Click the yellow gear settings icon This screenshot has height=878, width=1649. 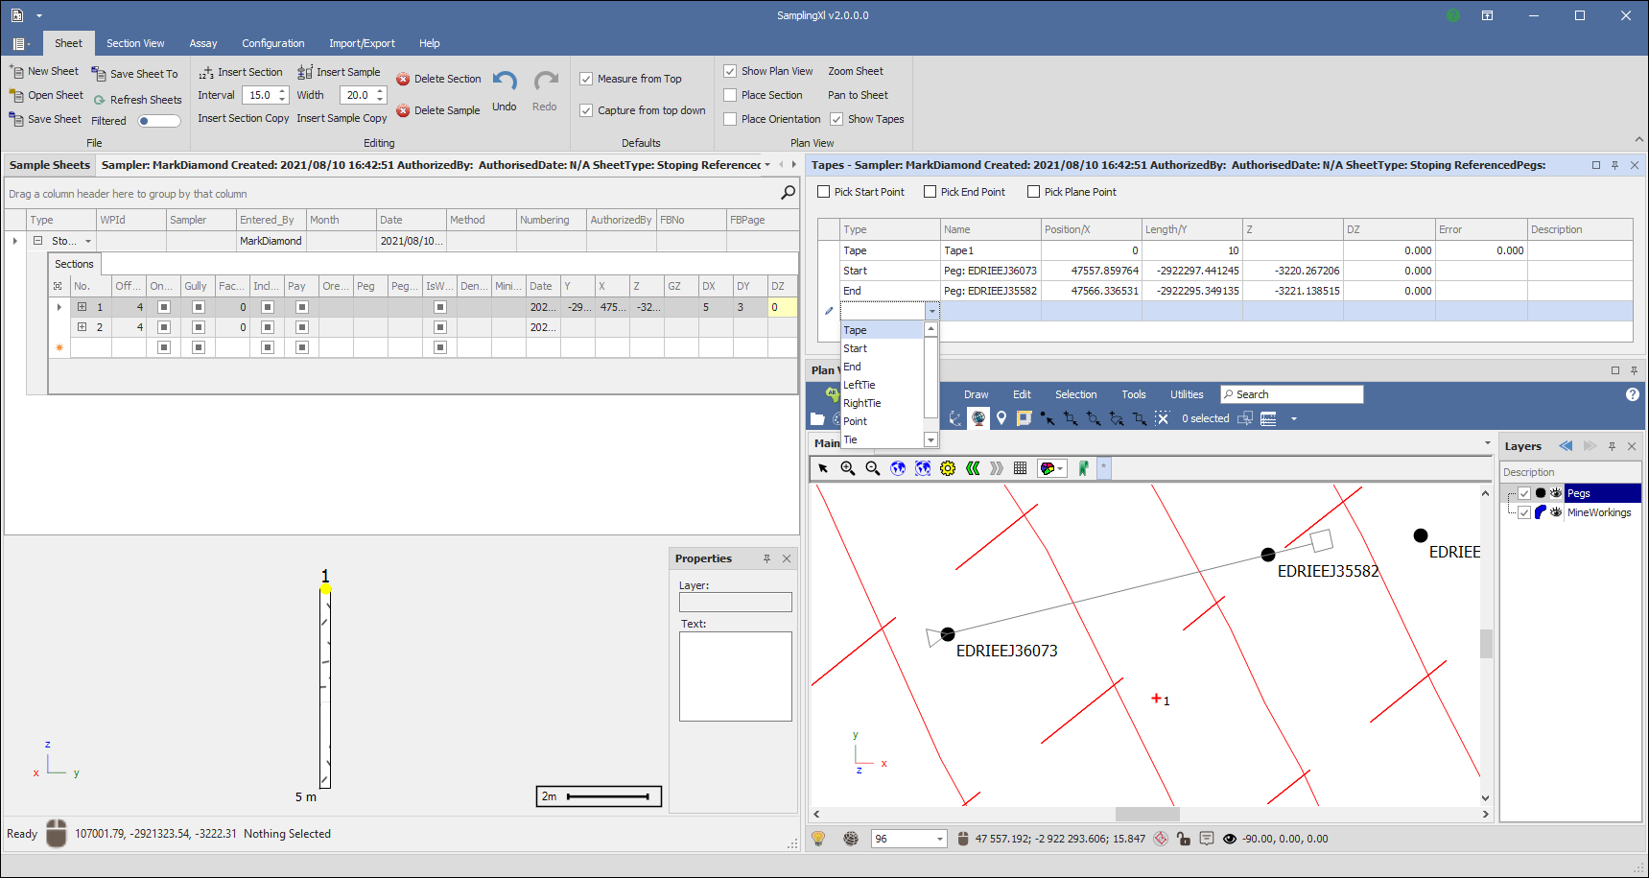tap(948, 468)
